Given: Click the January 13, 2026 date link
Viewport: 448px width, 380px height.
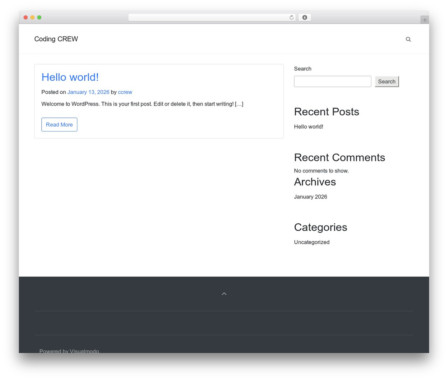Looking at the screenshot, I should [88, 92].
